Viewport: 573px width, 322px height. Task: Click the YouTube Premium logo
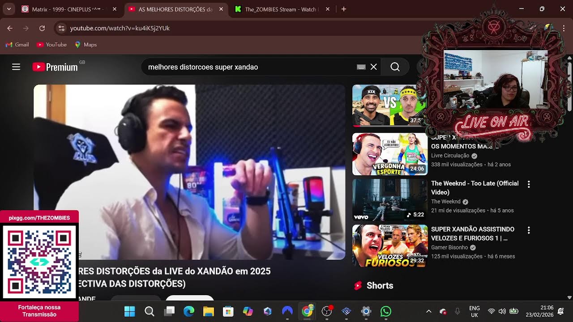[55, 67]
